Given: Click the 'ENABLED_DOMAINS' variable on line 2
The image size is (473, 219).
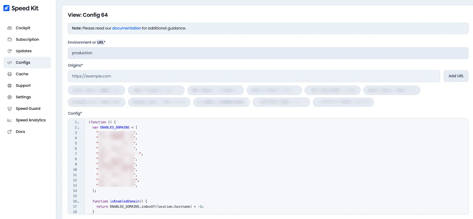Looking at the screenshot, I should [115, 128].
